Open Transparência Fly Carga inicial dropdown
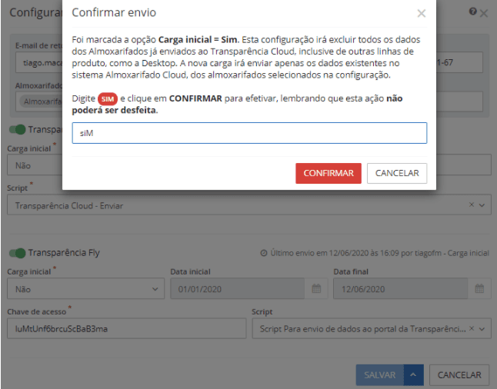The width and height of the screenshot is (497, 389). (x=85, y=289)
